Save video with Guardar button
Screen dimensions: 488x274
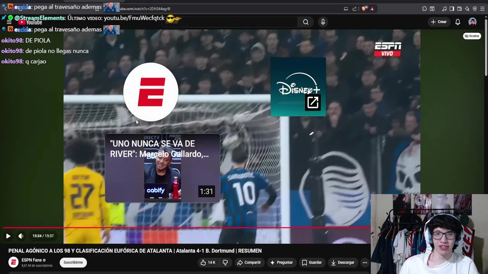tap(312, 263)
